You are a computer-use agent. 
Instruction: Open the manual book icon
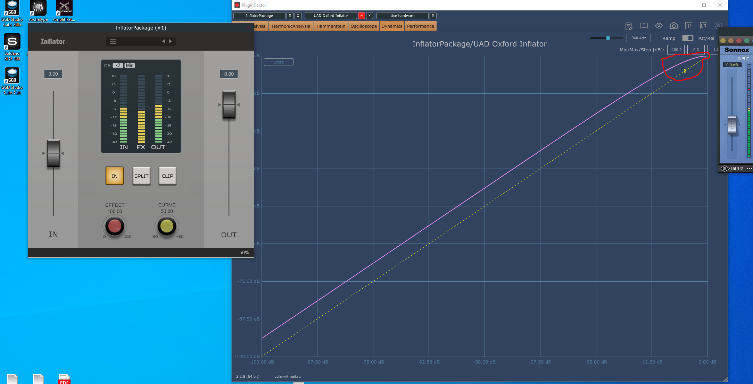coord(644,26)
